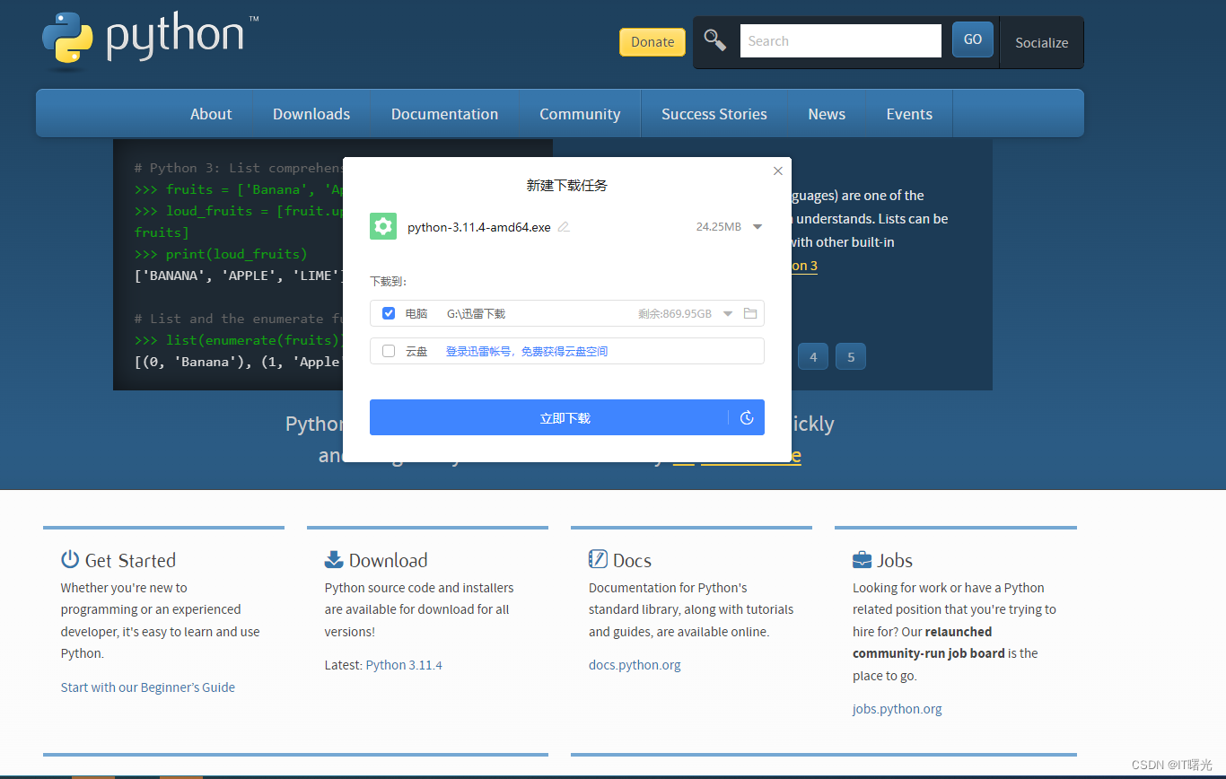The height and width of the screenshot is (779, 1226).
Task: Expand the file size dropdown arrow next to 24.25MB
Action: tap(757, 227)
